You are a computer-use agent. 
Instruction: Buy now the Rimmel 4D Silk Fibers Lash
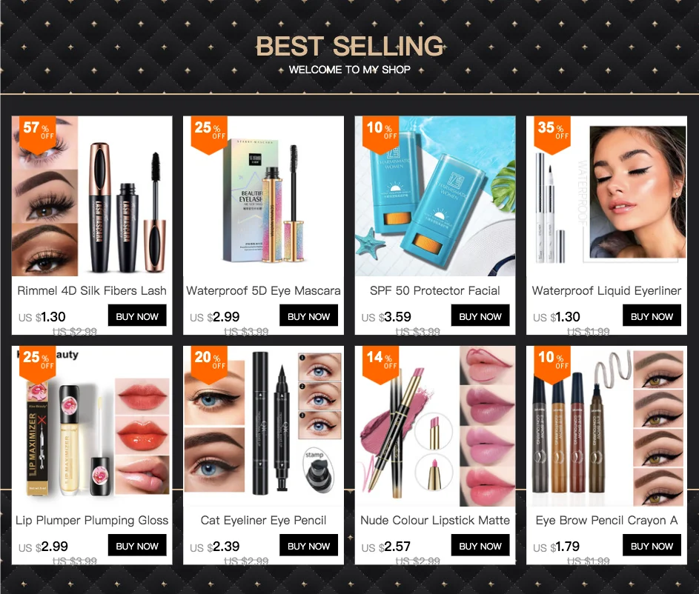tap(137, 316)
